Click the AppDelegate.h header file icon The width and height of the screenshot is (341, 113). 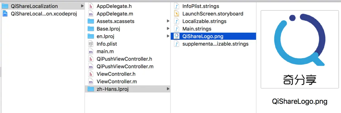tap(91, 6)
